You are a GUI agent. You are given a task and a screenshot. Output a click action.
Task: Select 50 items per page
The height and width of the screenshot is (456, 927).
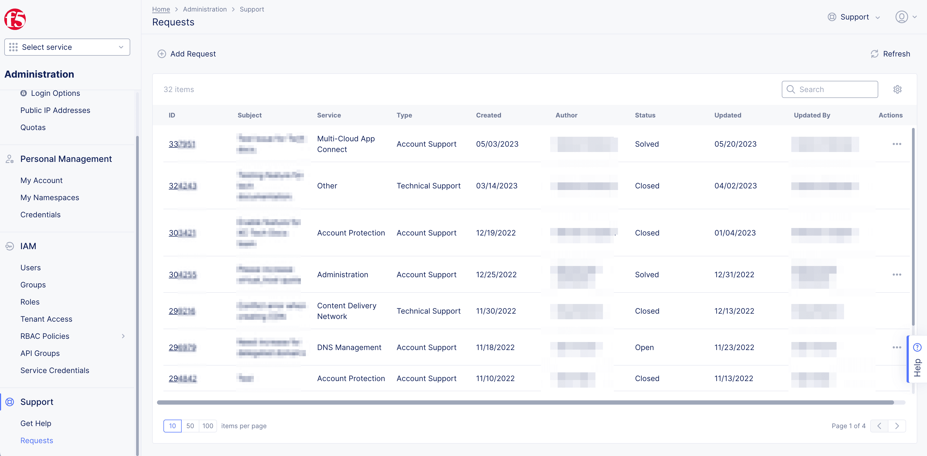pos(189,426)
